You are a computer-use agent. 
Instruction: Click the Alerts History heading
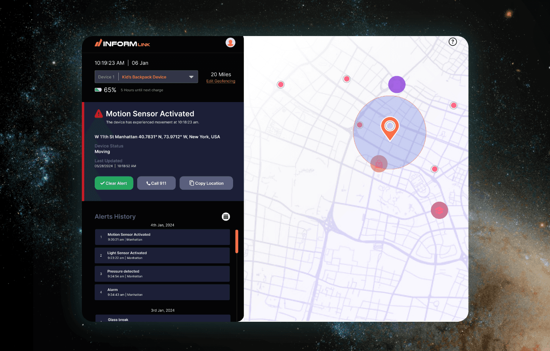pyautogui.click(x=115, y=217)
